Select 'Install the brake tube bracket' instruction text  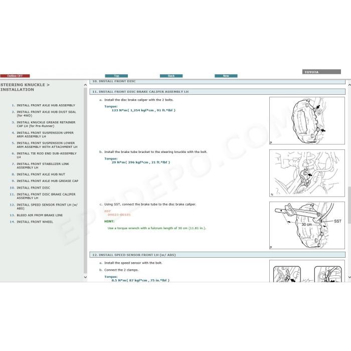(x=156, y=152)
